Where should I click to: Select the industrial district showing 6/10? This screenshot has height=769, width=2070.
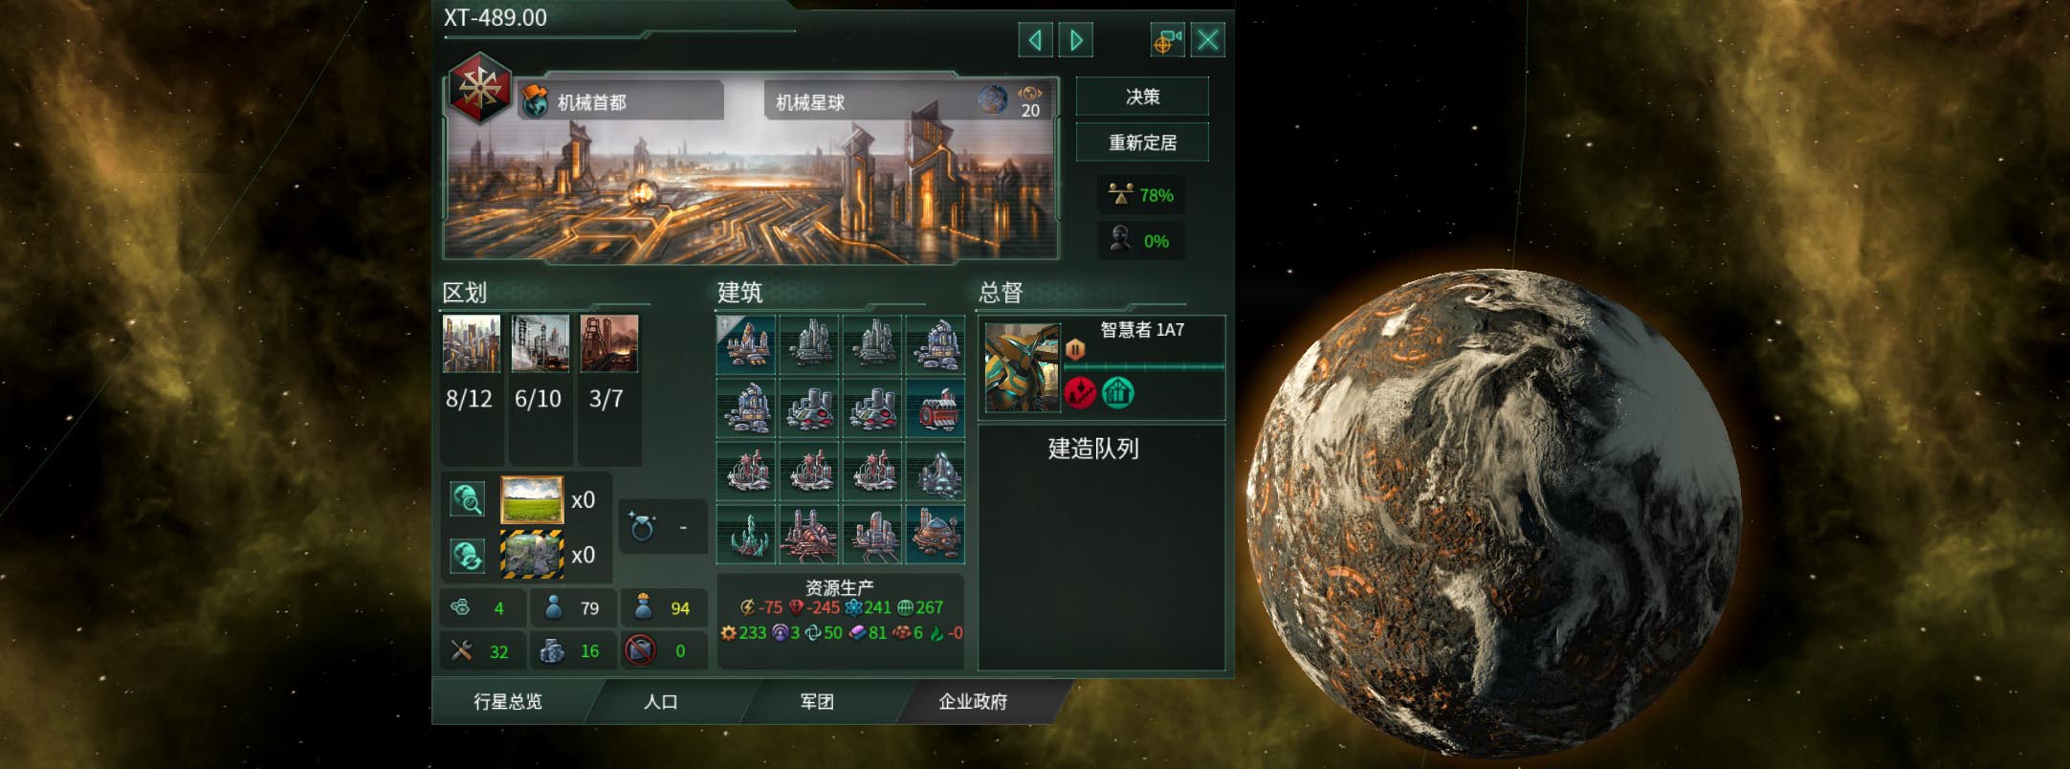tap(540, 343)
